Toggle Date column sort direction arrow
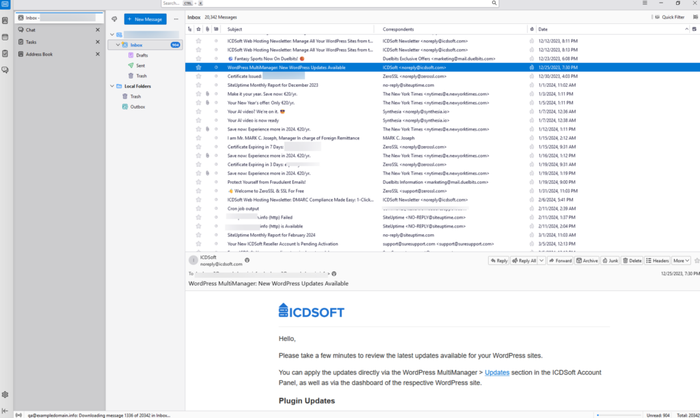700x418 pixels. coord(686,29)
